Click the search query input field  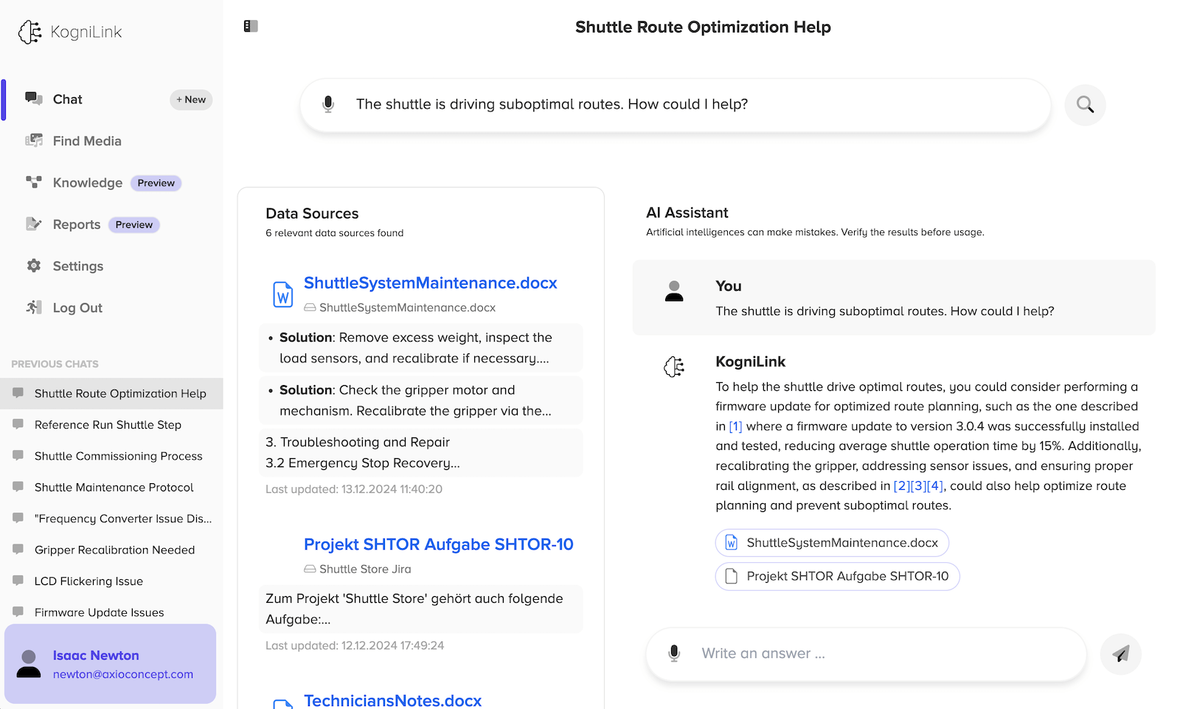click(x=675, y=105)
